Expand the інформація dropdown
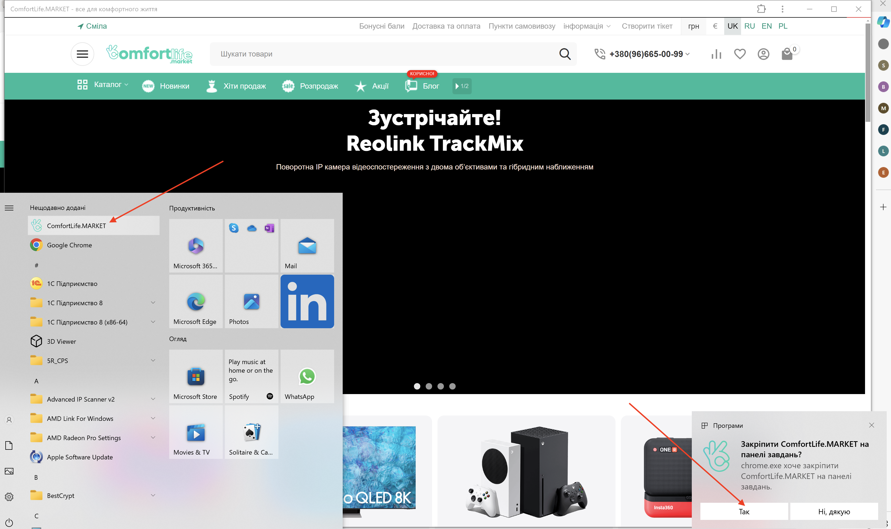 point(587,26)
